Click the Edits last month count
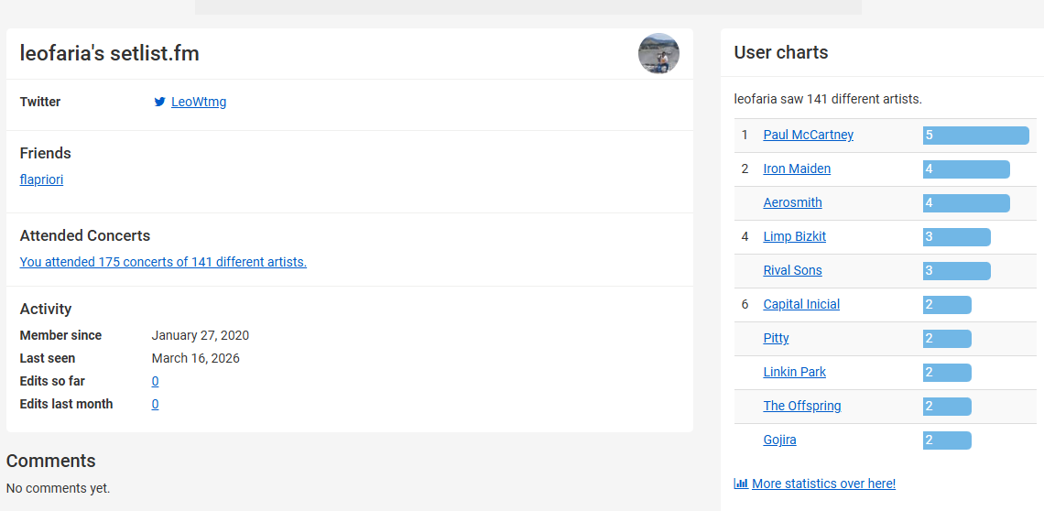The width and height of the screenshot is (1044, 511). pyautogui.click(x=155, y=404)
